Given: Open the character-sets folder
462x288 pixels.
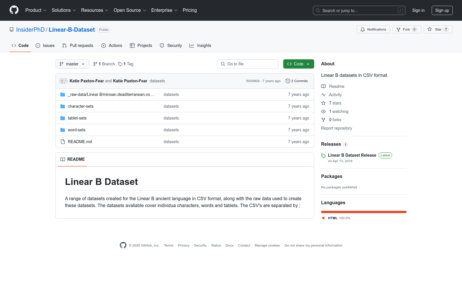Looking at the screenshot, I should 81,106.
